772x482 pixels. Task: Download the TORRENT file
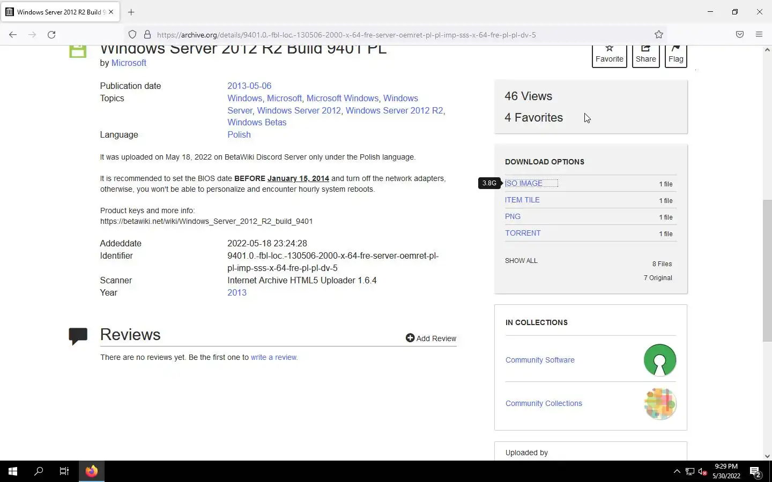(x=523, y=233)
